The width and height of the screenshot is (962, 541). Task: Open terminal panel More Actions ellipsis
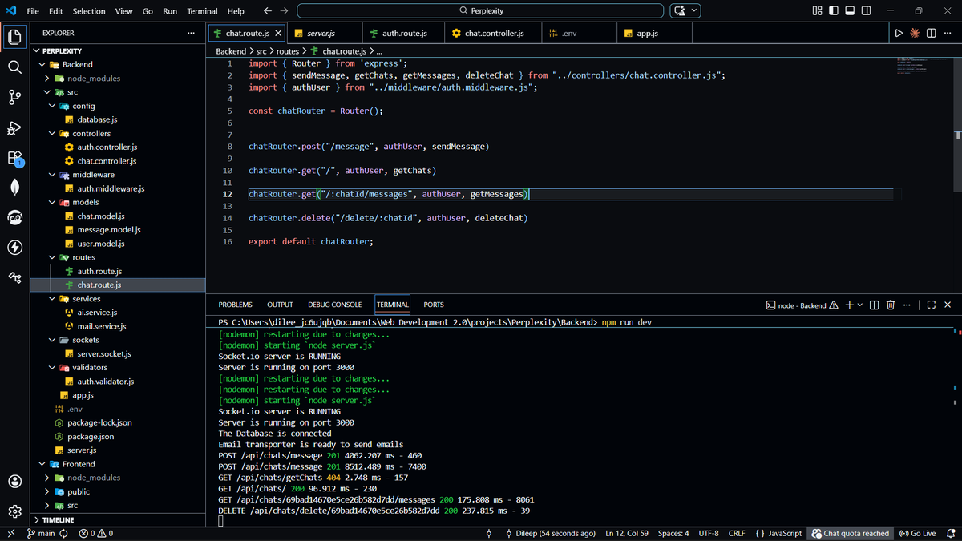[907, 305]
